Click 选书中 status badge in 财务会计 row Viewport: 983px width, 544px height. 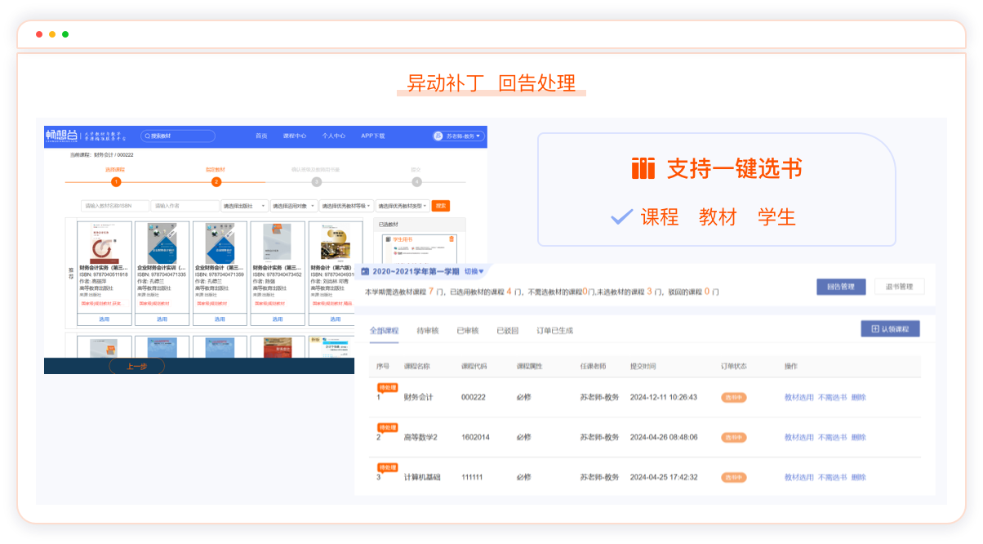[734, 398]
